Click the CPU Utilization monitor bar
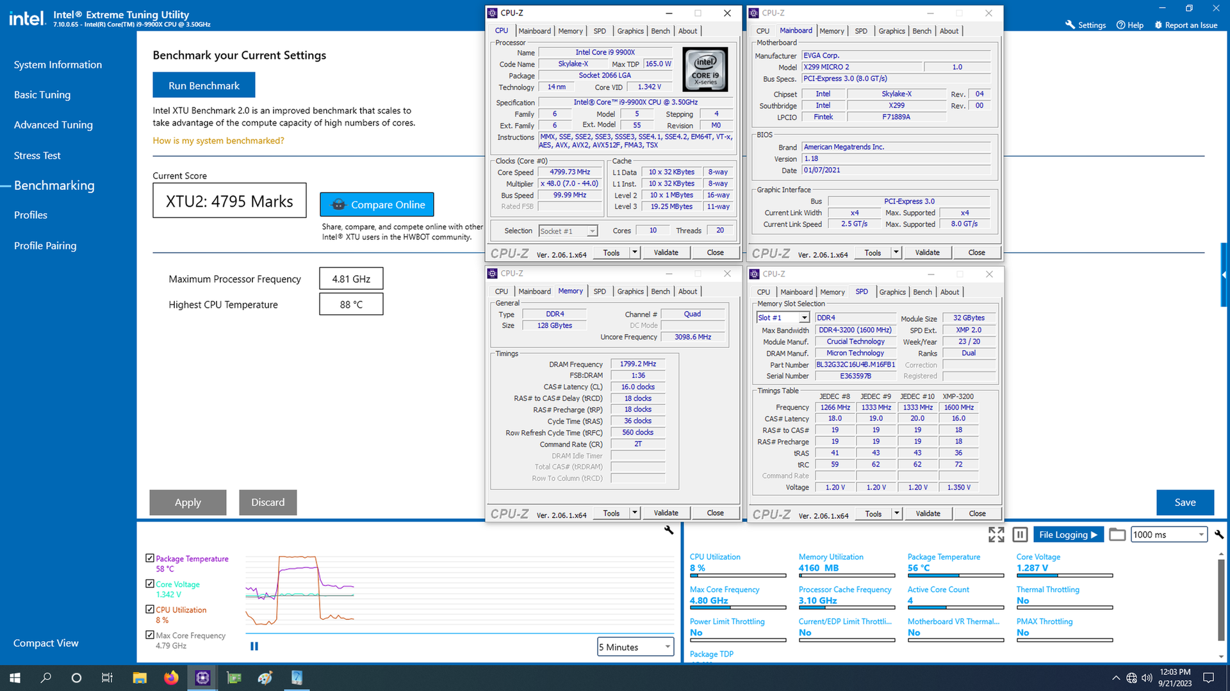1230x691 pixels. [738, 575]
